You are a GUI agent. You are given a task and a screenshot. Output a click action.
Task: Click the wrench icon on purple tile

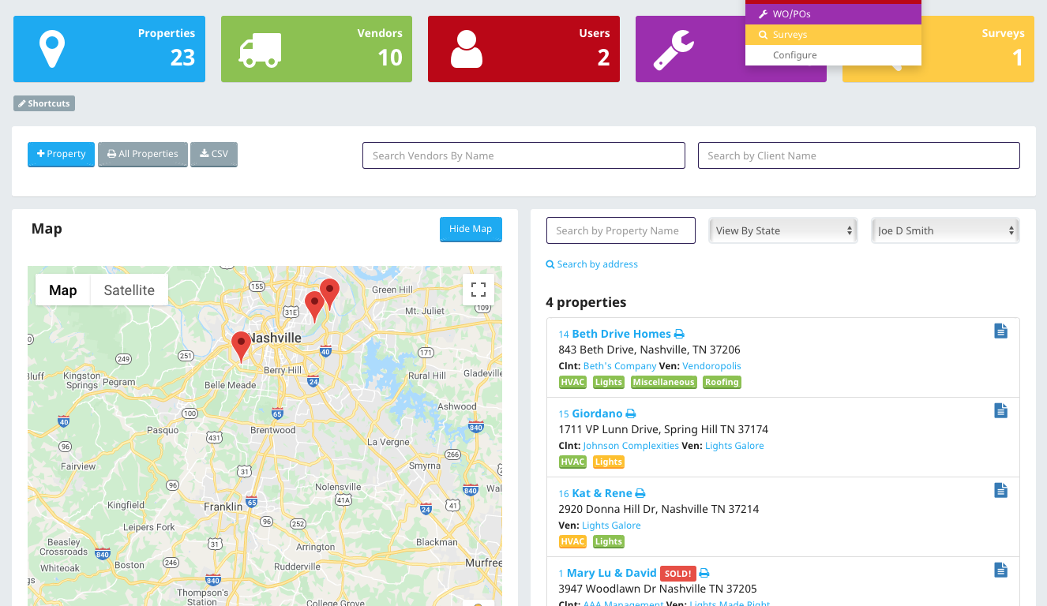[674, 50]
